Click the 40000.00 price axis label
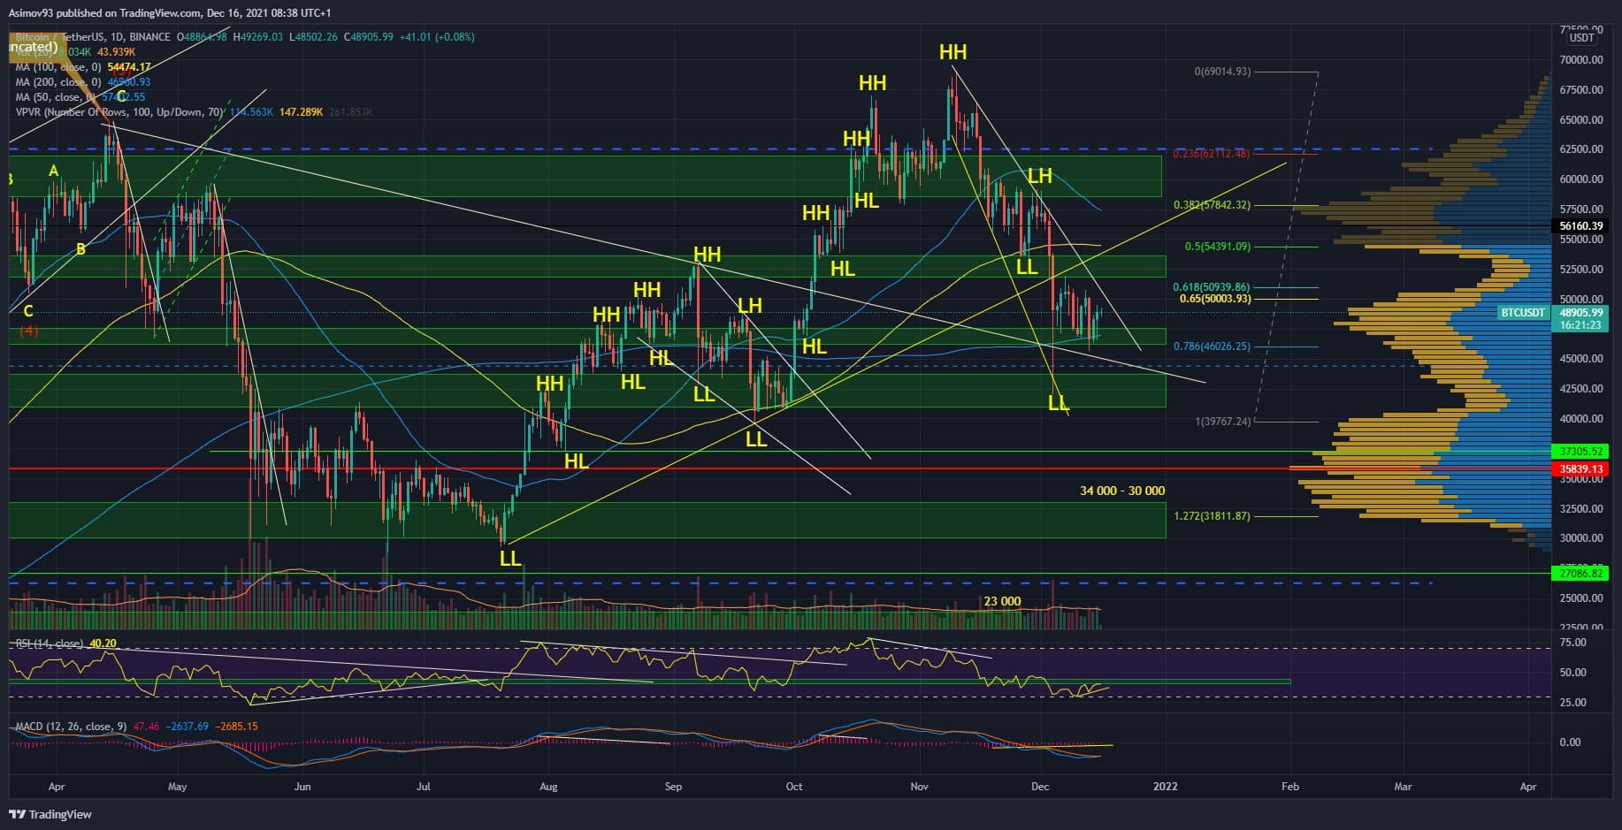The height and width of the screenshot is (830, 1622). (1581, 419)
